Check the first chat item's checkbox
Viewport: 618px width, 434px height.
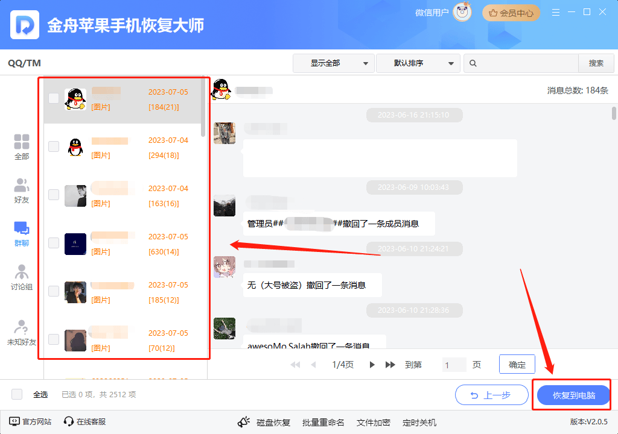point(53,98)
